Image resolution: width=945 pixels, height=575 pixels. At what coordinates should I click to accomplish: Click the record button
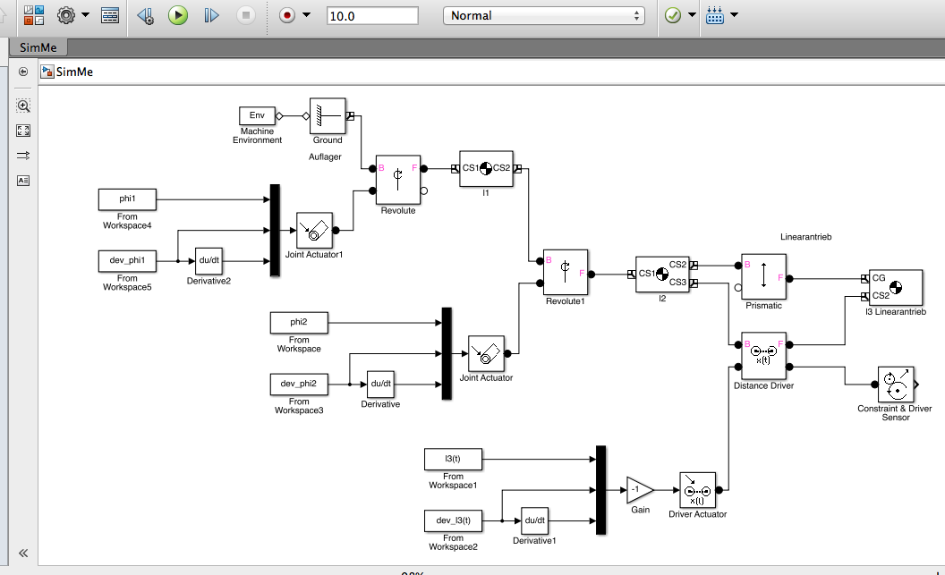pos(287,15)
